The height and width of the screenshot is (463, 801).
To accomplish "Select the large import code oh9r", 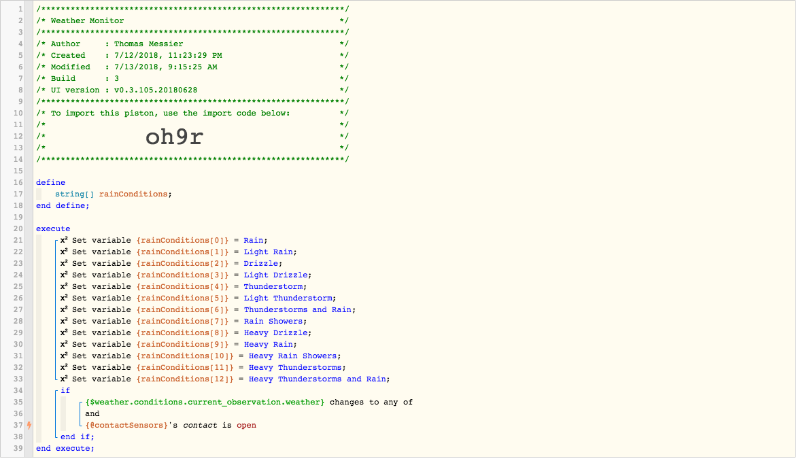I will pos(174,137).
